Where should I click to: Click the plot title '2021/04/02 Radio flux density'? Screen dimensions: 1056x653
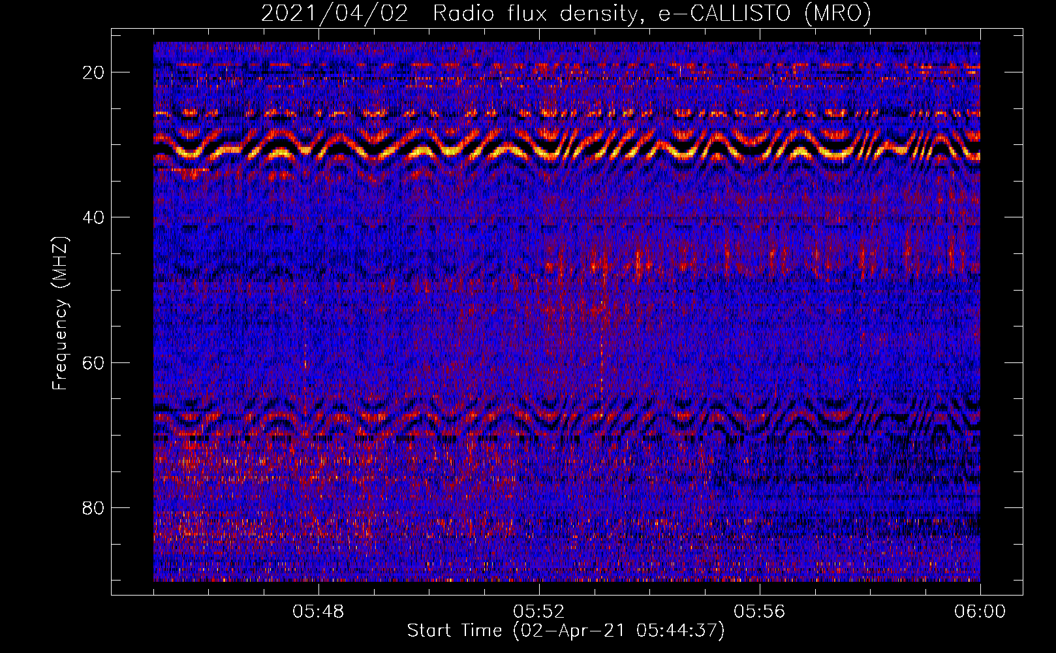[566, 13]
